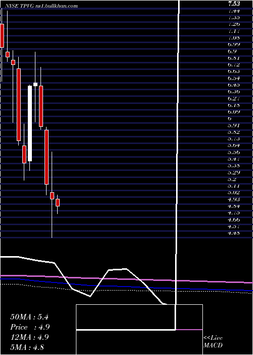Click the tall white bullish candlestick
The width and height of the screenshot is (253, 355).
[30, 123]
